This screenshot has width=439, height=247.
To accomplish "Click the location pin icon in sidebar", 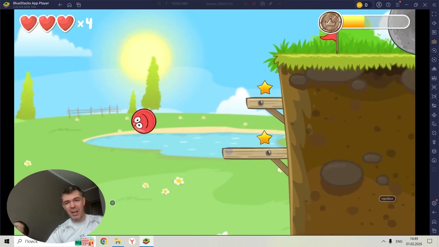I will pyautogui.click(x=434, y=142).
